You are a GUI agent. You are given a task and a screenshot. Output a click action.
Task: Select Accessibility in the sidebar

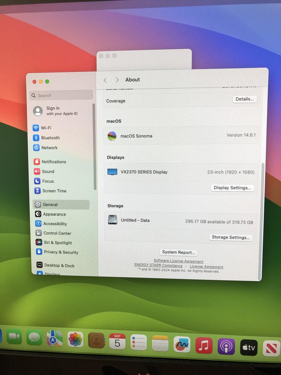[55, 224]
